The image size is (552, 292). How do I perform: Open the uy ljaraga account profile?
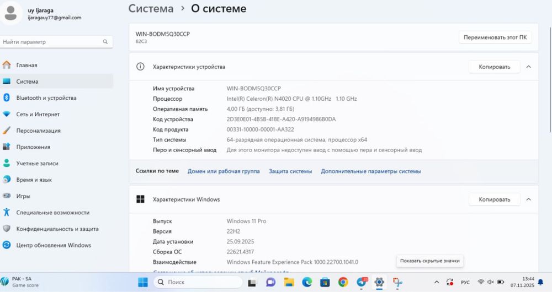pos(43,13)
